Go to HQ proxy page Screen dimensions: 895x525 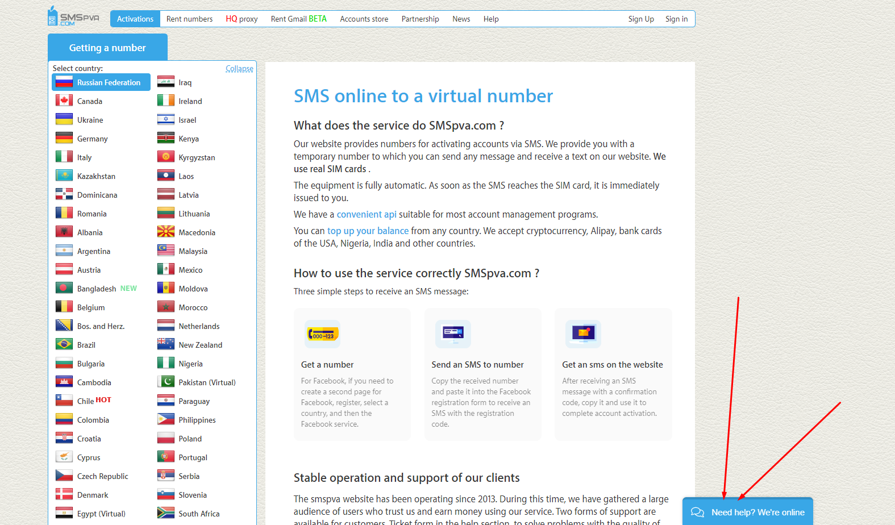(242, 19)
